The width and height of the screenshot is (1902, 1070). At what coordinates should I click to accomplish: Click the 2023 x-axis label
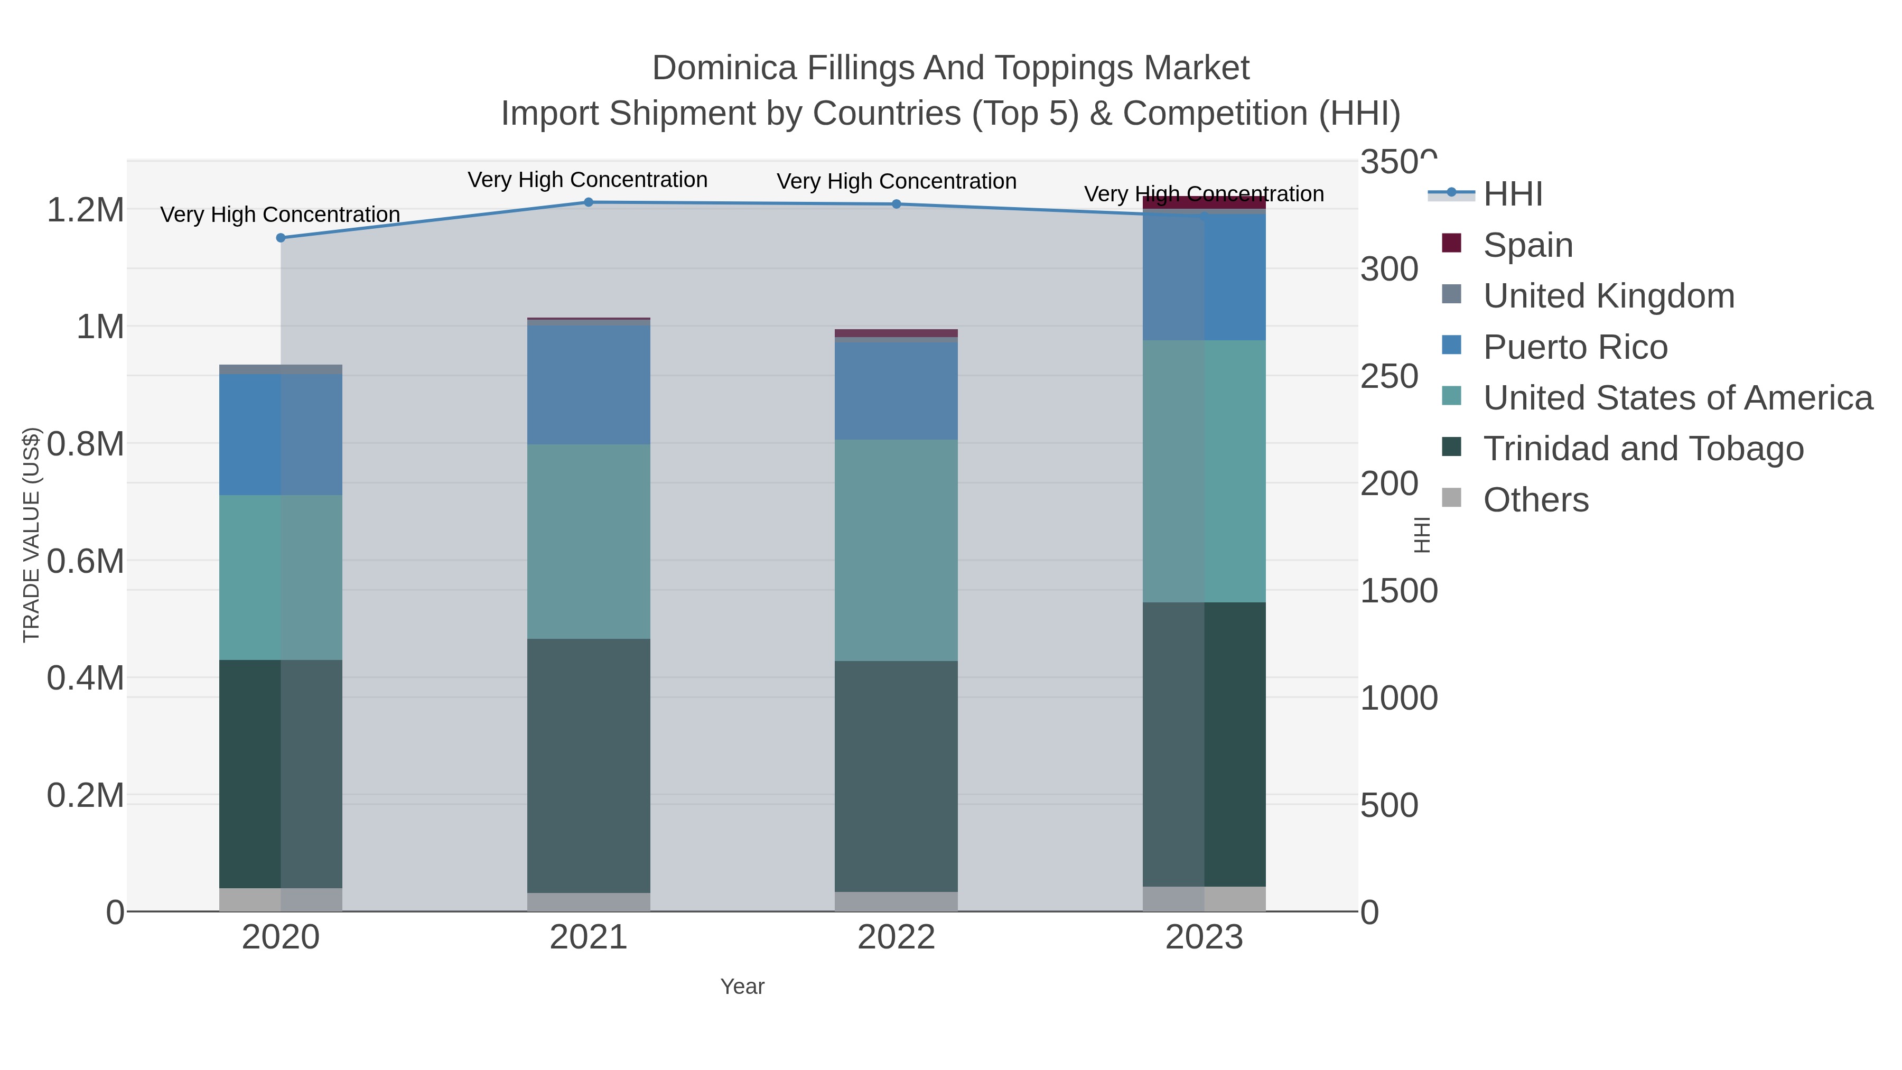click(1204, 938)
